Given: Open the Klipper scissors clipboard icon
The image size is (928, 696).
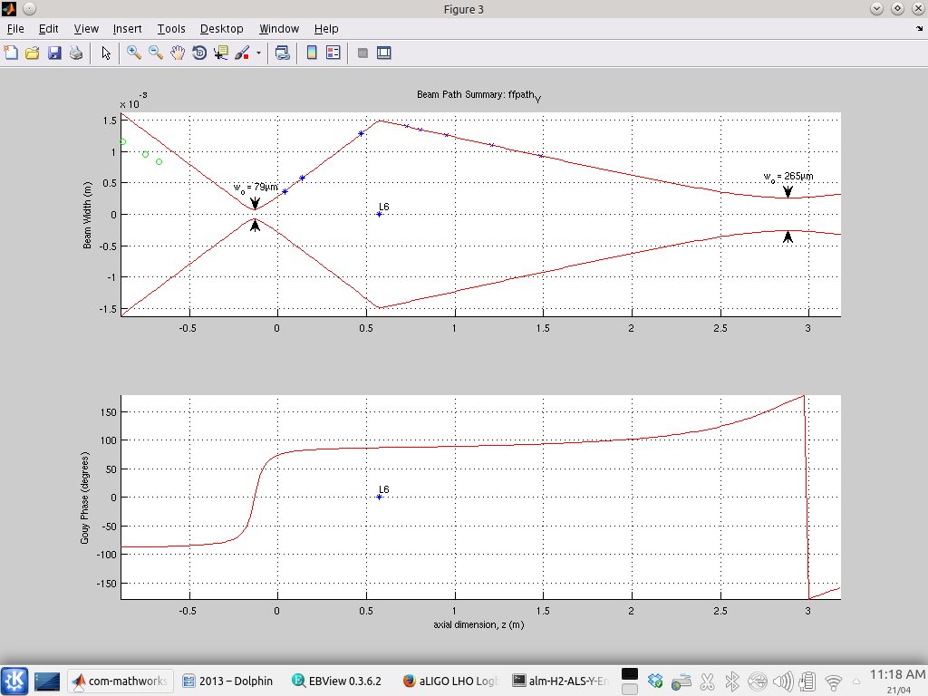Looking at the screenshot, I should [x=707, y=681].
